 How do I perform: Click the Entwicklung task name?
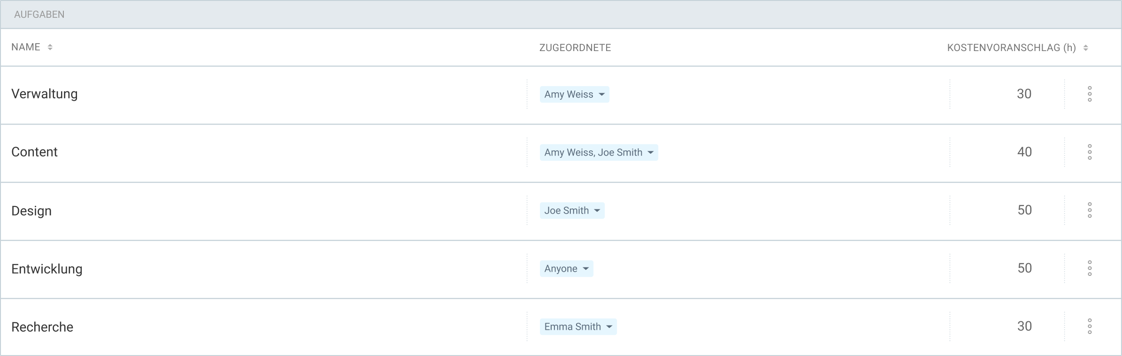[x=47, y=269]
